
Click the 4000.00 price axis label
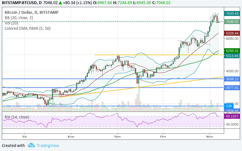point(232,71)
